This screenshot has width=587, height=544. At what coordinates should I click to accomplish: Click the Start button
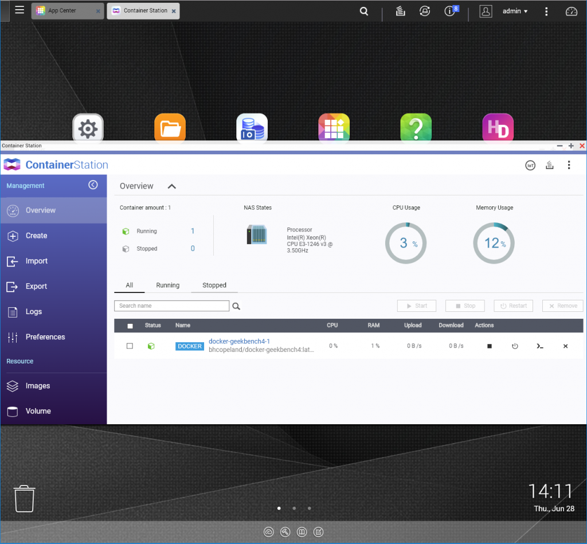point(417,306)
